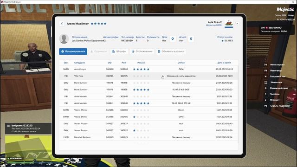Viewport: 297px width, 167px height.
Task: Show house location with the pin icon next to Дом
Action: click(x=173, y=39)
